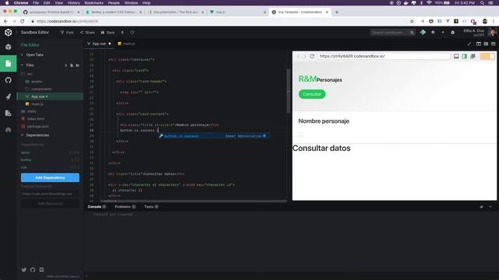Image resolution: width=499 pixels, height=280 pixels.
Task: Click the new folder icon in Files header
Action: tap(77, 65)
